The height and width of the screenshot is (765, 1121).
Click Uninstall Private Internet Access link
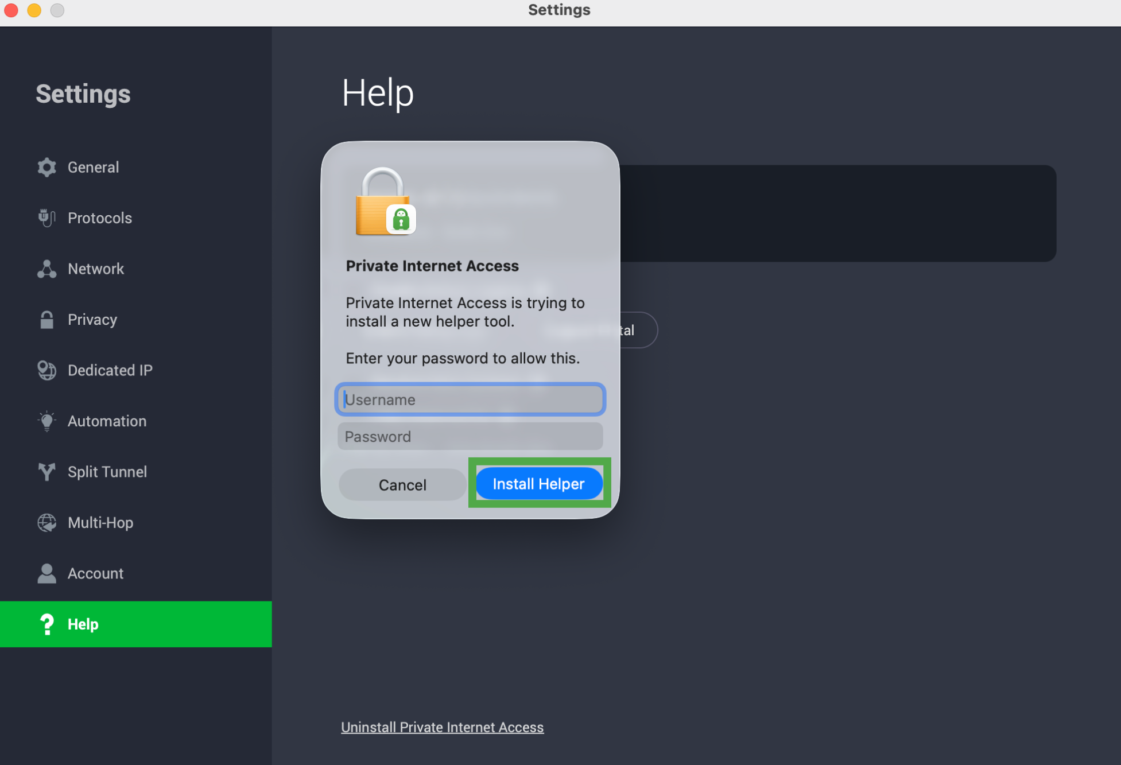442,727
